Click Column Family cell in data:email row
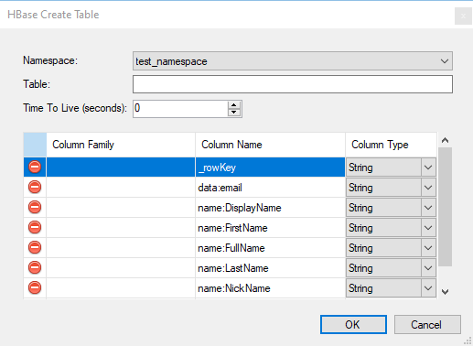This screenshot has width=473, height=346. click(121, 188)
